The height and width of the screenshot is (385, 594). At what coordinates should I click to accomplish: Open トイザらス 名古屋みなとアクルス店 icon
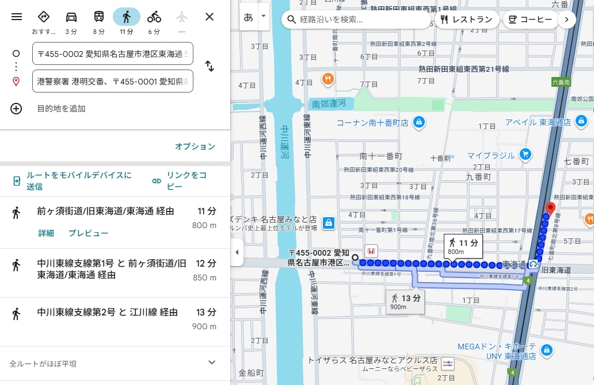448,364
